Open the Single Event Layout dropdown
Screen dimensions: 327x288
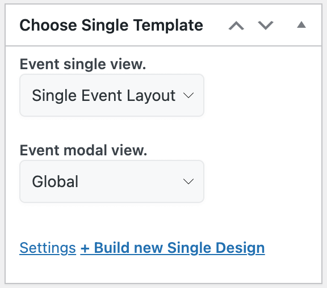click(112, 95)
